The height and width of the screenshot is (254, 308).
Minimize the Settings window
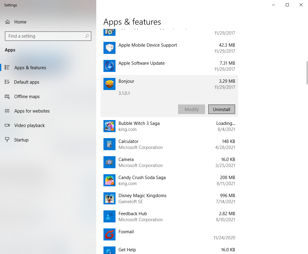273,5
